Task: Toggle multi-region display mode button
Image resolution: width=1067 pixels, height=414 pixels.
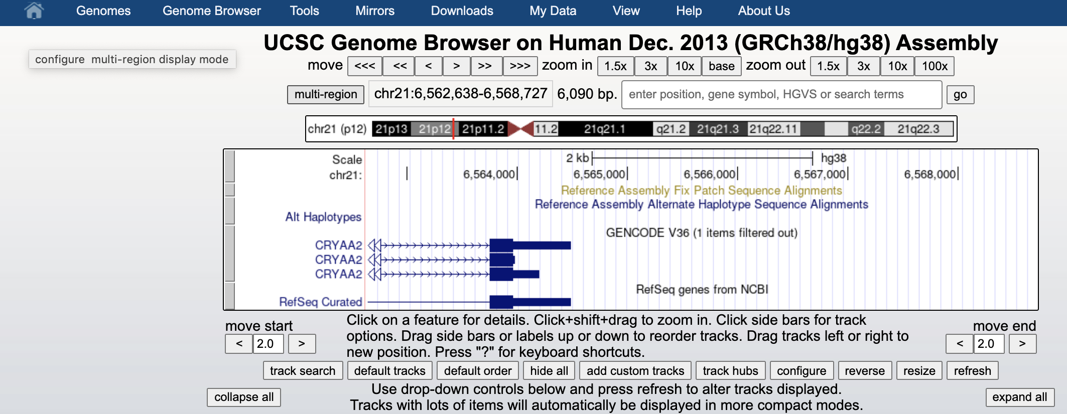Action: pyautogui.click(x=325, y=94)
